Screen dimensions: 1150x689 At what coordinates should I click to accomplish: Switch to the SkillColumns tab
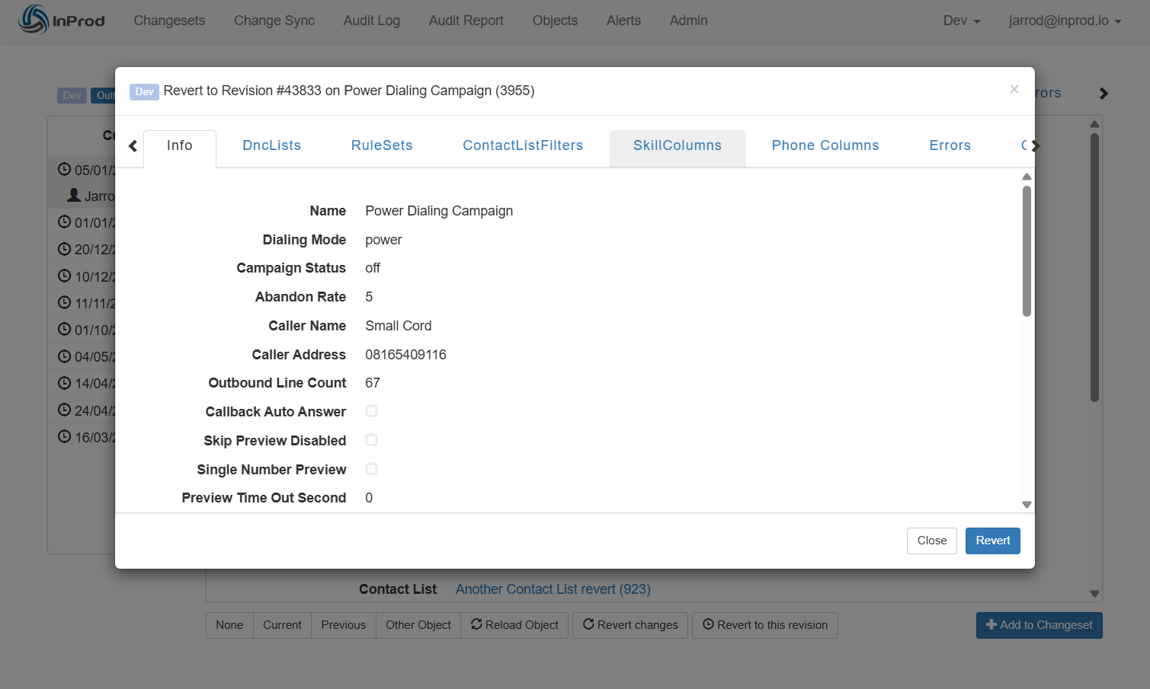(x=677, y=145)
